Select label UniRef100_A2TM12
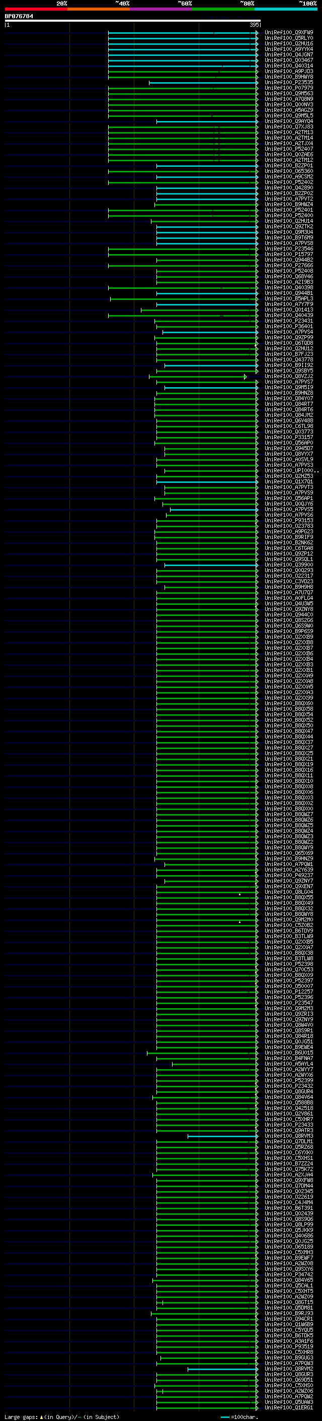Image resolution: width=322 pixels, height=1421 pixels. pos(288,160)
